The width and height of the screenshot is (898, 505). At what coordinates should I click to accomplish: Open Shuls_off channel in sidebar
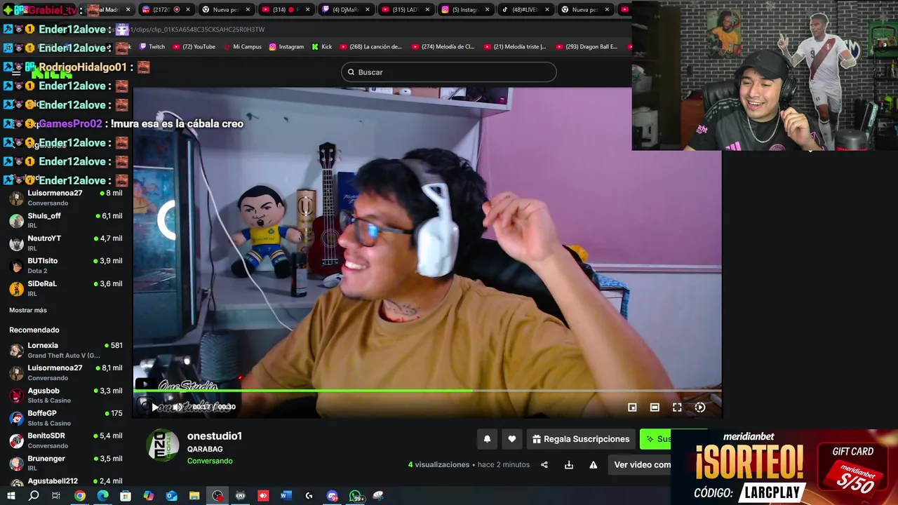pos(66,220)
